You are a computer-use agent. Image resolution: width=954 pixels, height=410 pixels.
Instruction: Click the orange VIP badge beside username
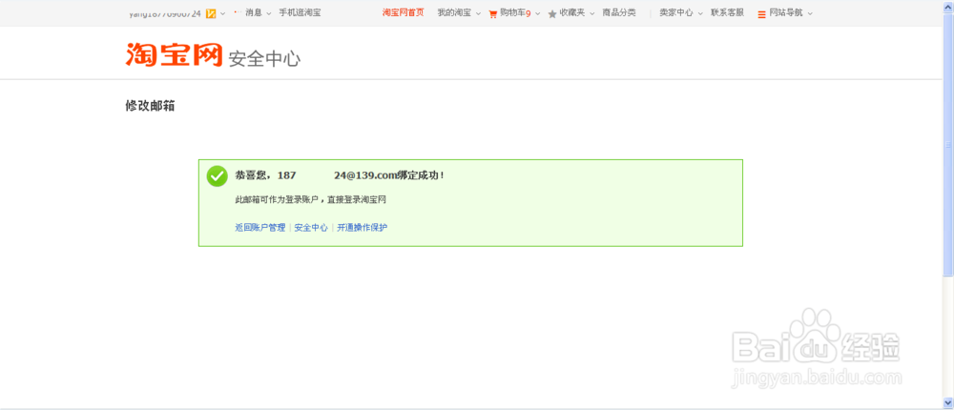[211, 12]
